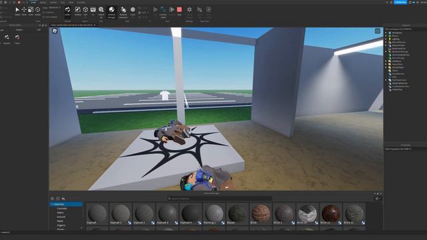Select the Asphalt material thumbnail
The image size is (427, 240).
coord(97,214)
